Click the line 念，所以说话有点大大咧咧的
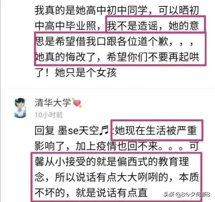 (x=101, y=177)
